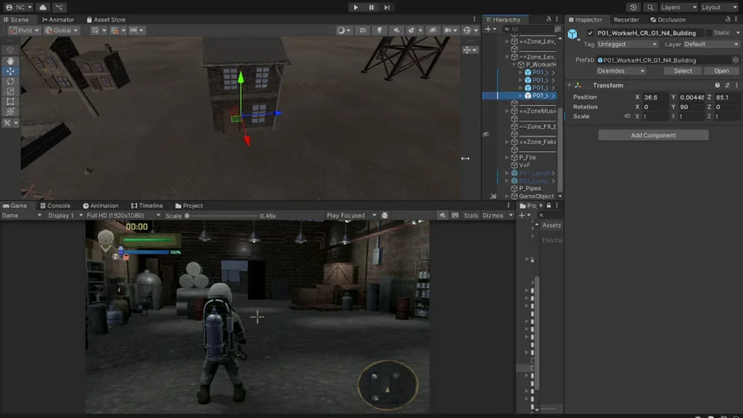Adjust the Game view Scale slider
Viewport: 743px width, 418px height.
pos(220,216)
